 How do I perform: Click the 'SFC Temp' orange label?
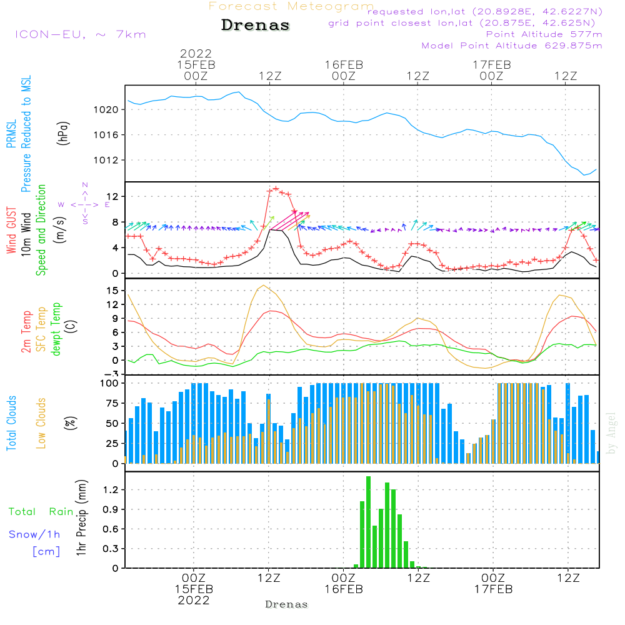pyautogui.click(x=41, y=329)
